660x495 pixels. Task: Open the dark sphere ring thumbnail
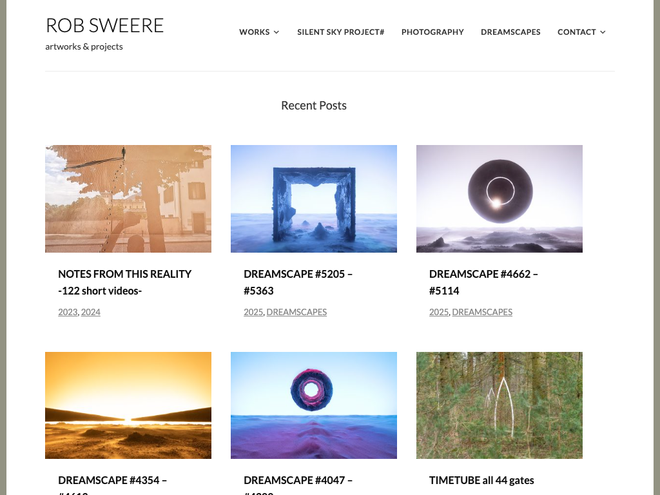500,199
